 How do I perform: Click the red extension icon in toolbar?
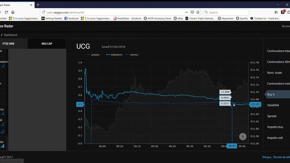283,12
